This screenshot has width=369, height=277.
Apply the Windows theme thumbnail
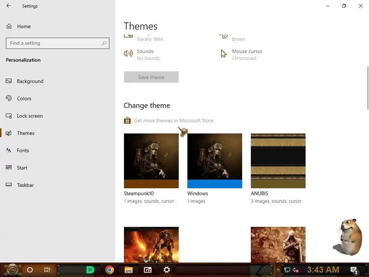click(215, 161)
